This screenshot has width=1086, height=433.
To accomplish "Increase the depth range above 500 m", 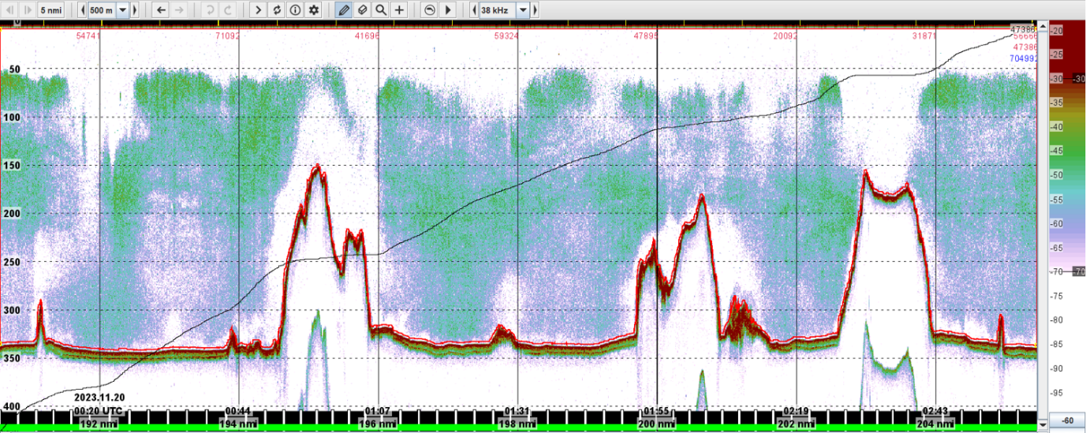I will (x=135, y=10).
